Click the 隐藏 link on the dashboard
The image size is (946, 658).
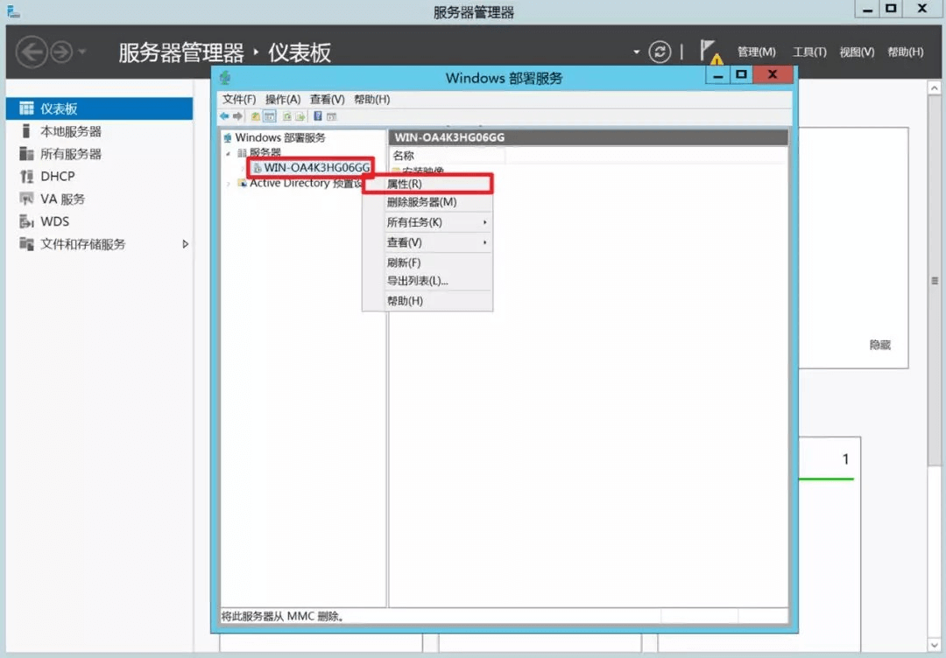click(x=879, y=345)
